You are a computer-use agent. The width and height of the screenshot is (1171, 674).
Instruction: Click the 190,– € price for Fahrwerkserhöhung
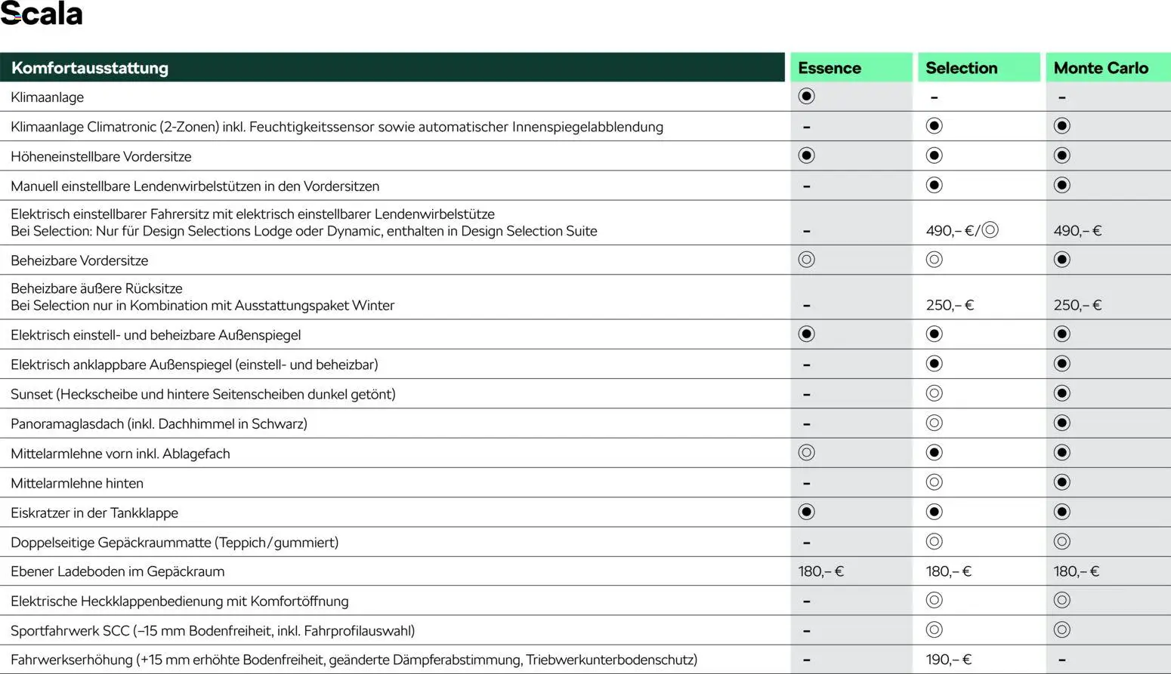pos(948,660)
